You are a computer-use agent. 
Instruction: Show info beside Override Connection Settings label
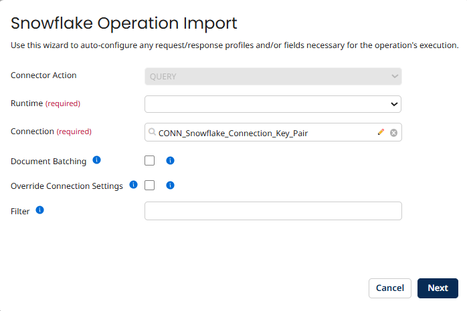(x=133, y=185)
